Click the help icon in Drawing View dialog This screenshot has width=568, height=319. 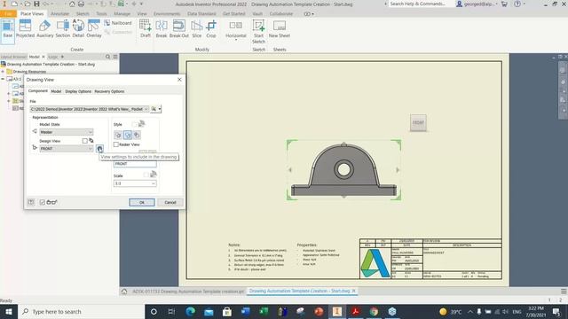31,202
